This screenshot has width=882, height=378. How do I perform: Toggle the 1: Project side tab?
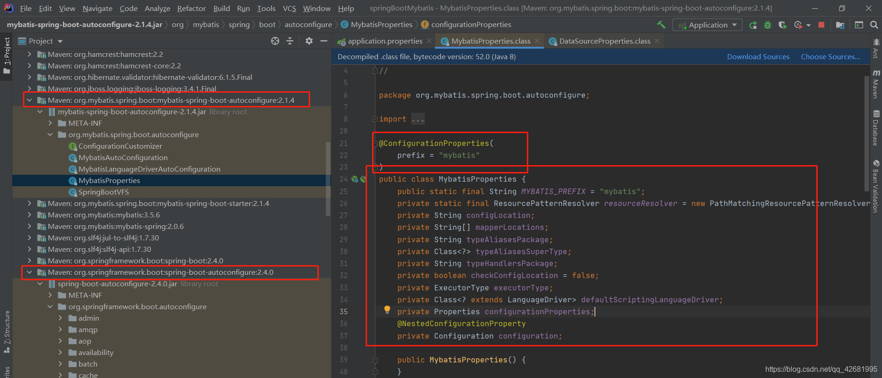[x=6, y=56]
